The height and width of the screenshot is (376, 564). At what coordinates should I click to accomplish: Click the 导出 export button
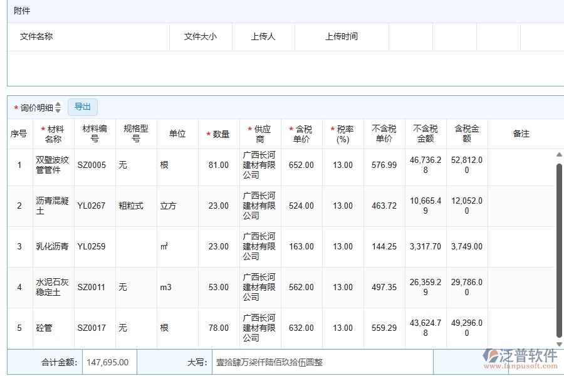[x=82, y=107]
